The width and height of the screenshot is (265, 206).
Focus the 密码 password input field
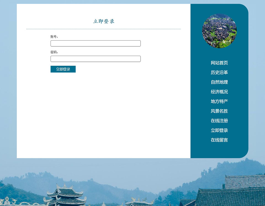click(96, 59)
